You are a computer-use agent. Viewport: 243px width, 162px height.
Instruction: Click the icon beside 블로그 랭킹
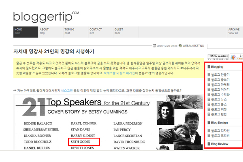[209, 114]
